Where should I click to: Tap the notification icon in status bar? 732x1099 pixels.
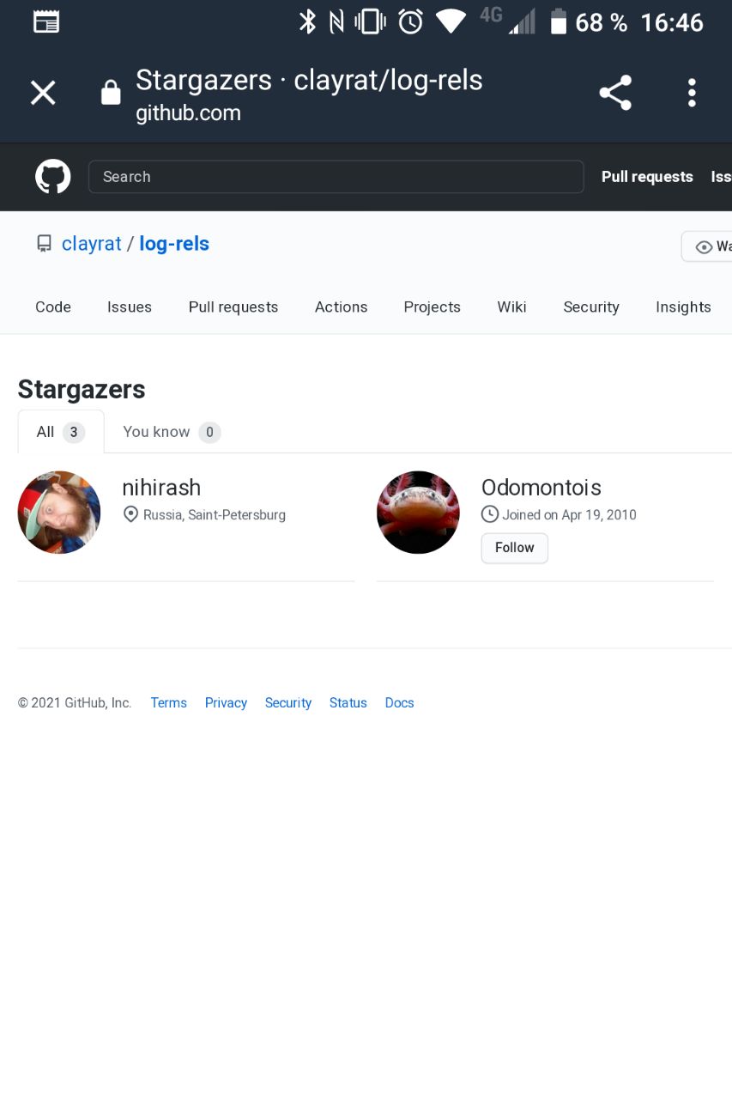coord(46,21)
